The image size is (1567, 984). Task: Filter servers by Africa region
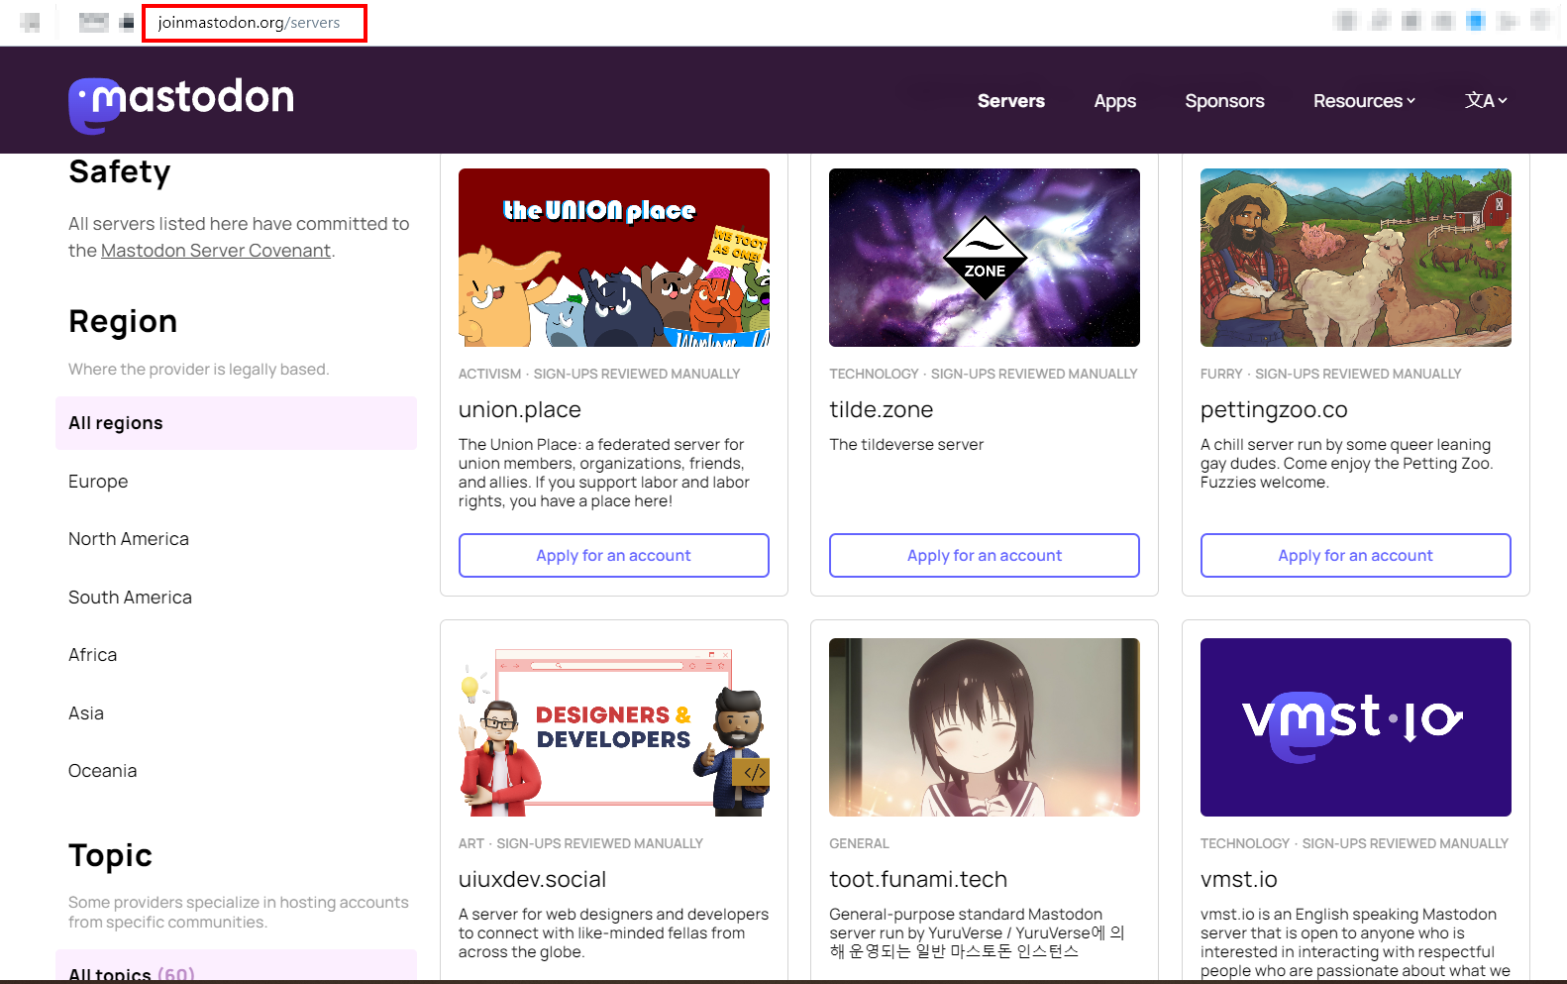click(93, 655)
